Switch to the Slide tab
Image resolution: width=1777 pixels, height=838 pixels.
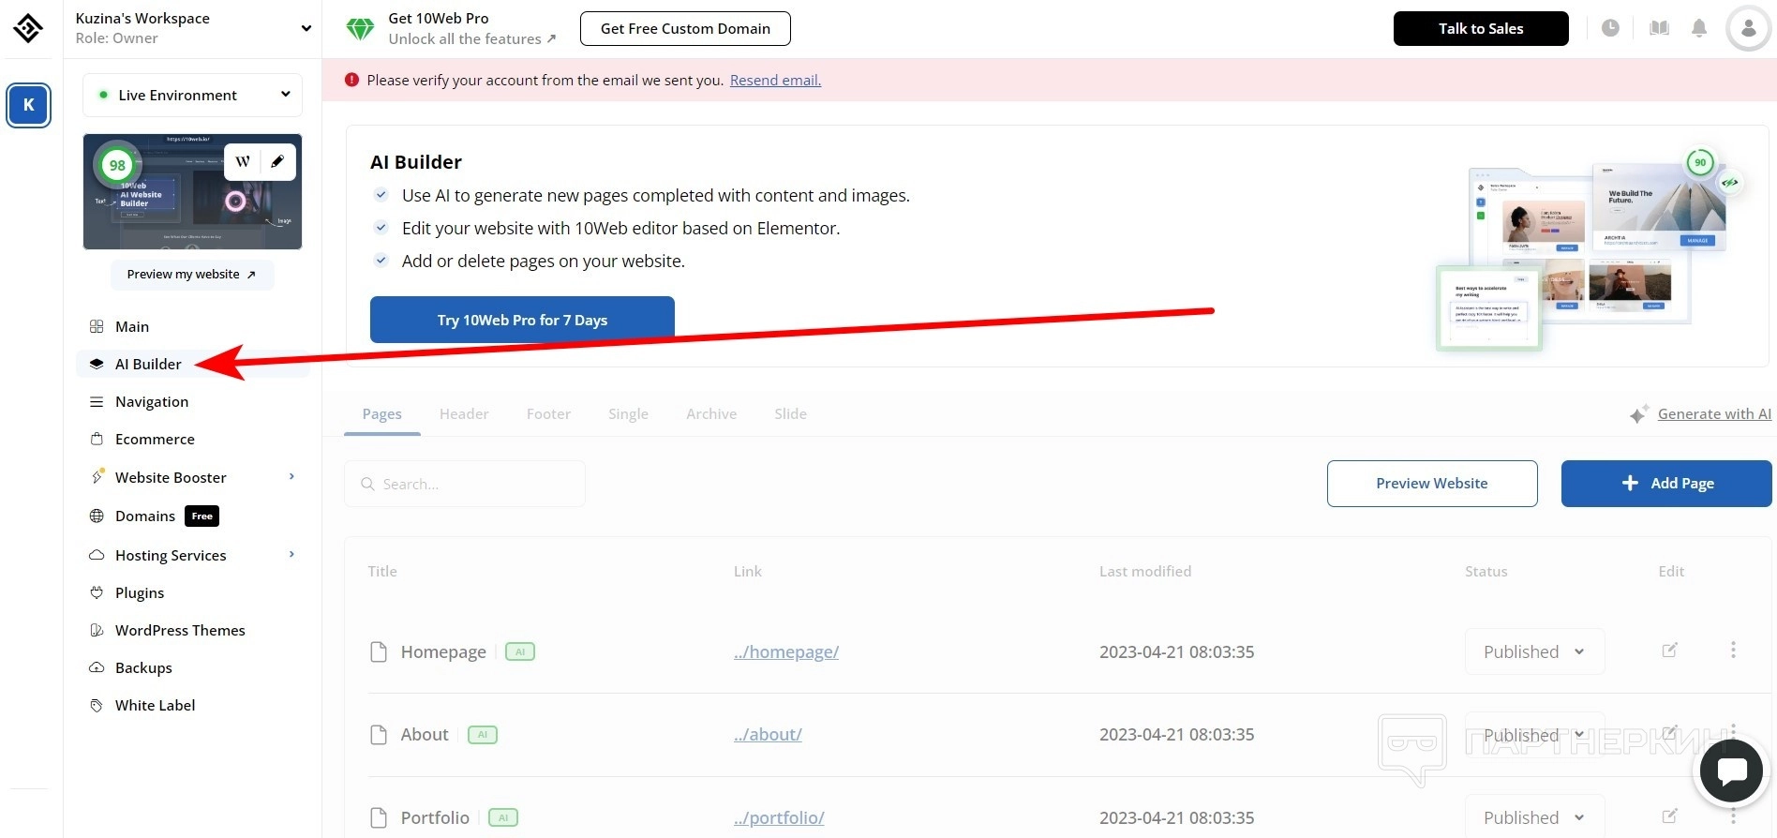790,413
